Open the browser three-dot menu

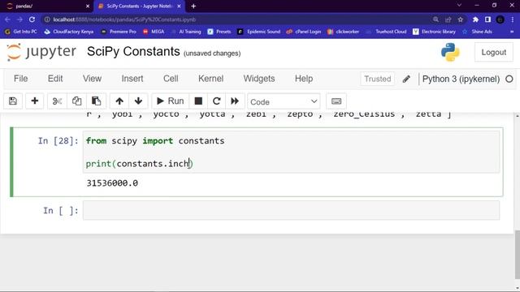click(x=513, y=19)
